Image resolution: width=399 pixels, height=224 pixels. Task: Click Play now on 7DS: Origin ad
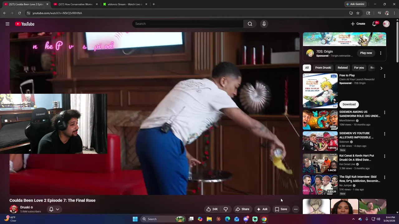point(366,53)
